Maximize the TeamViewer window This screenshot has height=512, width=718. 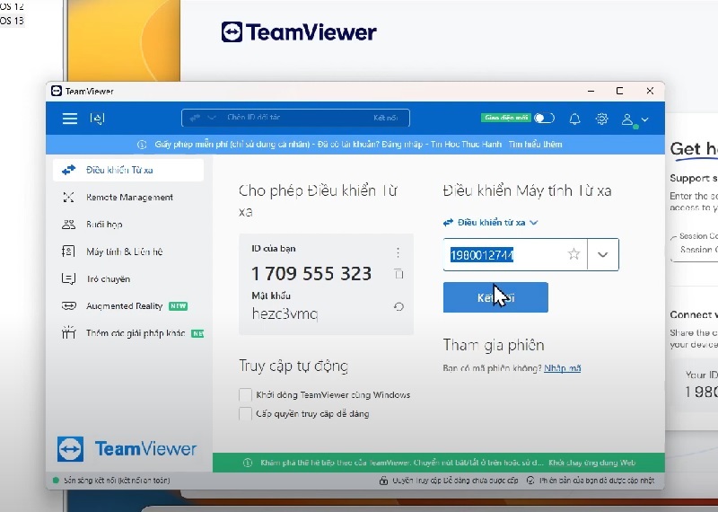[619, 91]
